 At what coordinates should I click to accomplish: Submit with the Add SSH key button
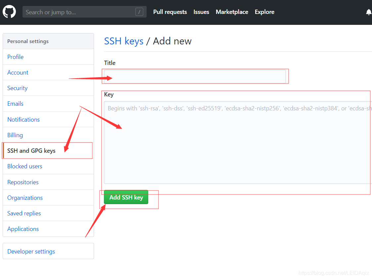coord(126,197)
